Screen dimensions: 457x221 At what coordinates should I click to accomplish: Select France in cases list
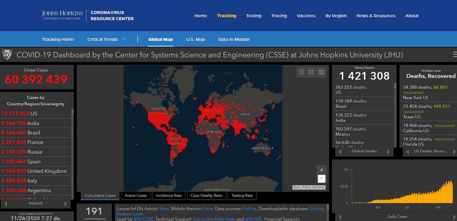tap(36, 142)
